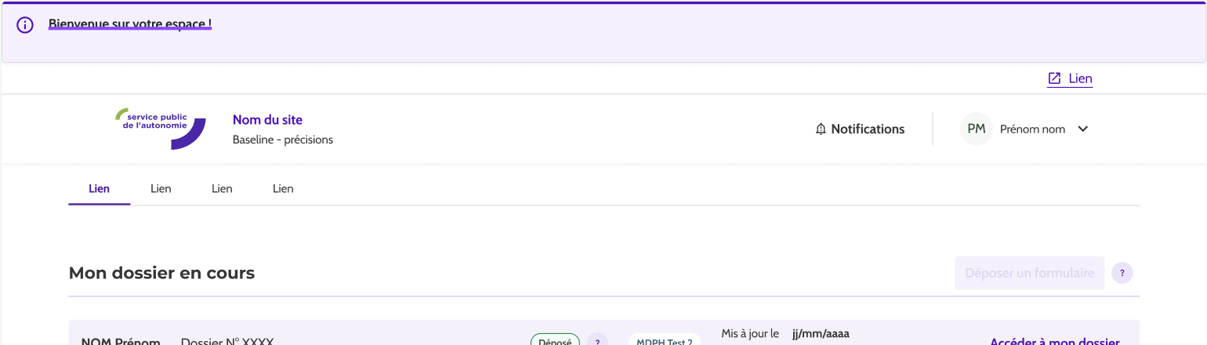This screenshot has height=345, width=1207.
Task: Switch to the second Lien tab
Action: 161,189
